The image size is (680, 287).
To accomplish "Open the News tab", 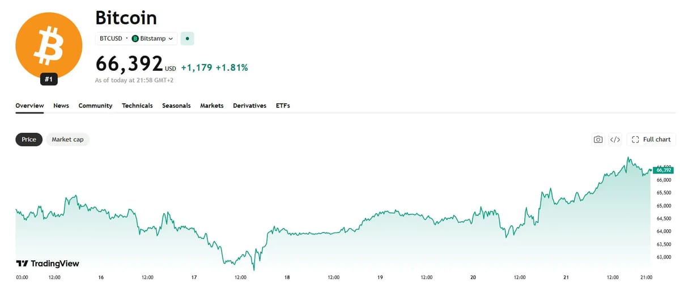I will coord(61,105).
